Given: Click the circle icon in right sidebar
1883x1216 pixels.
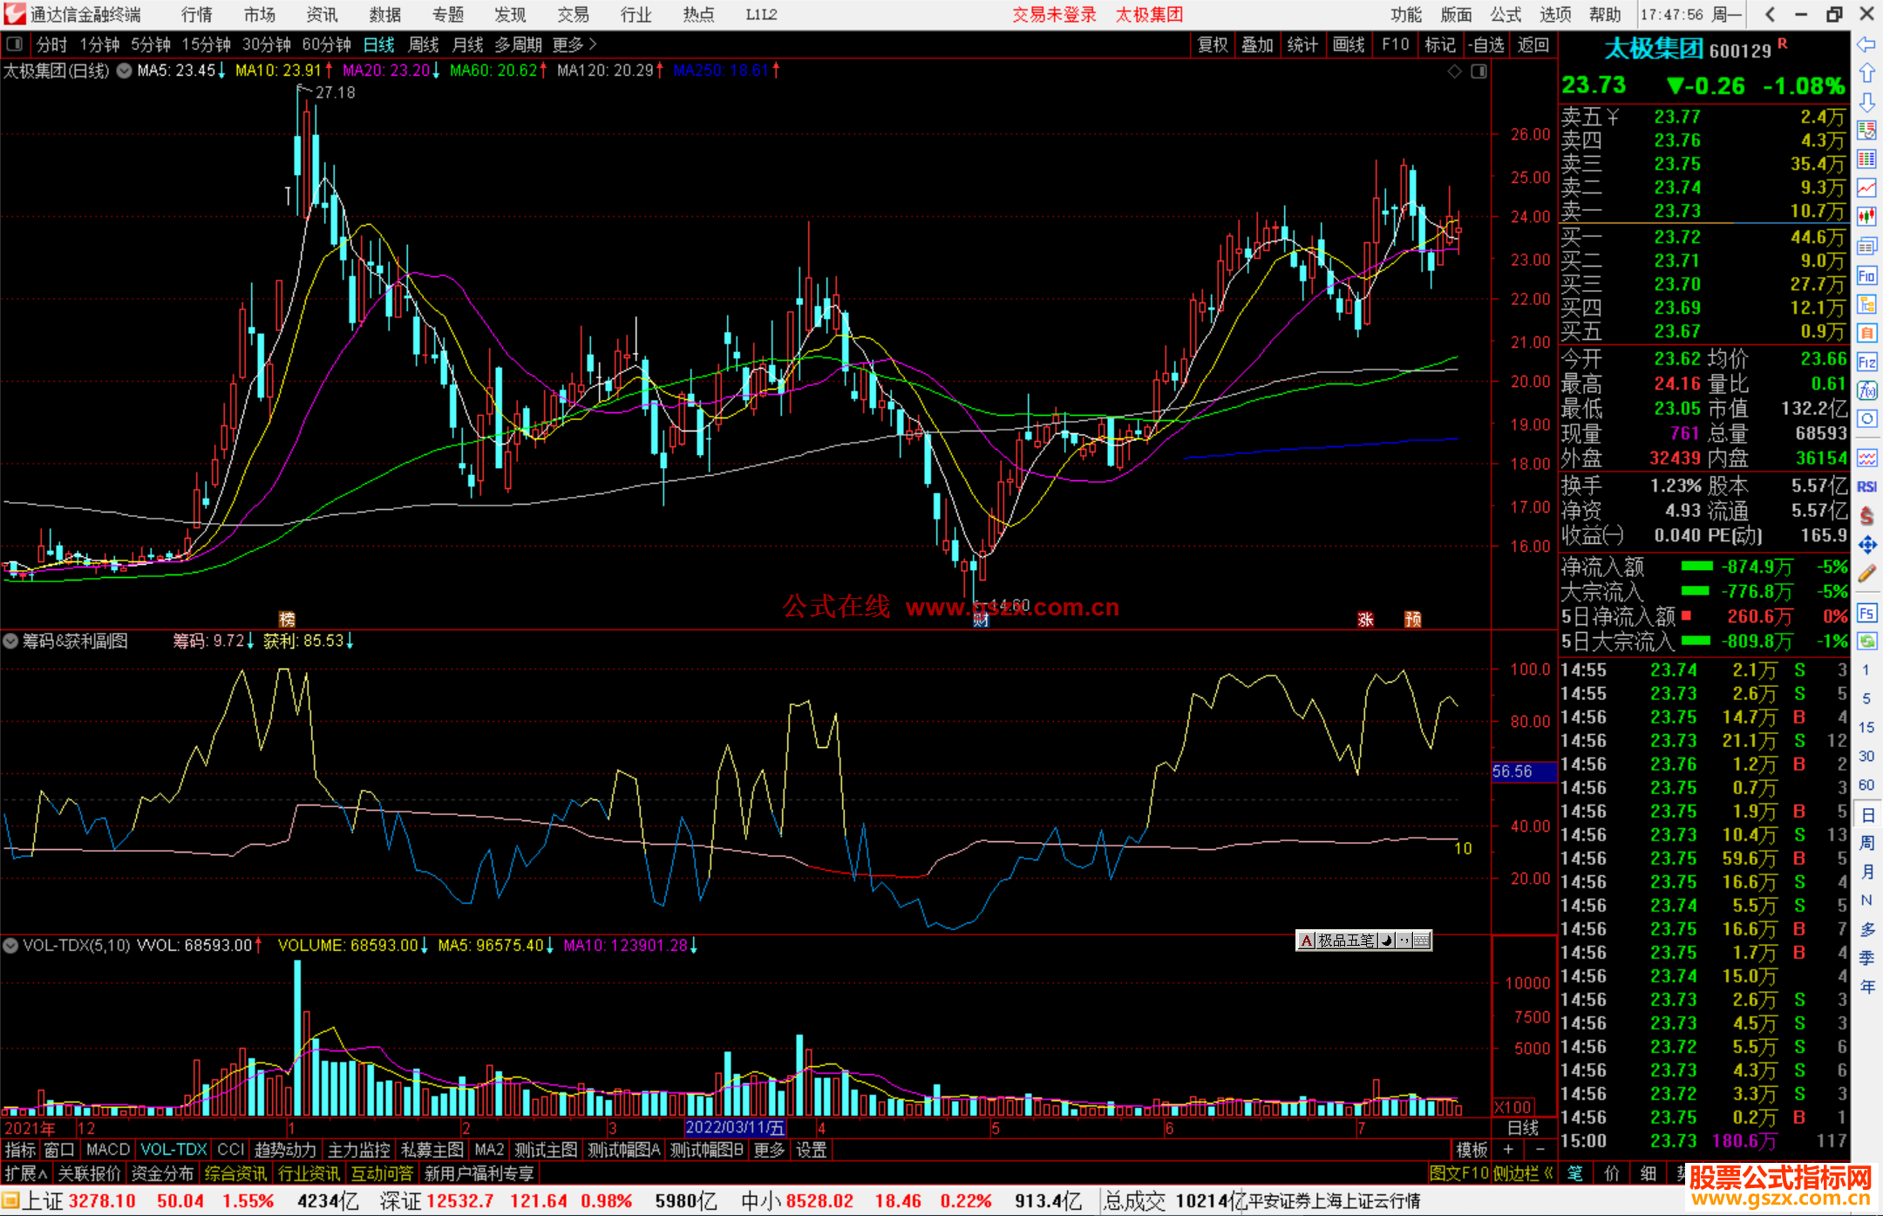Looking at the screenshot, I should (x=1866, y=419).
